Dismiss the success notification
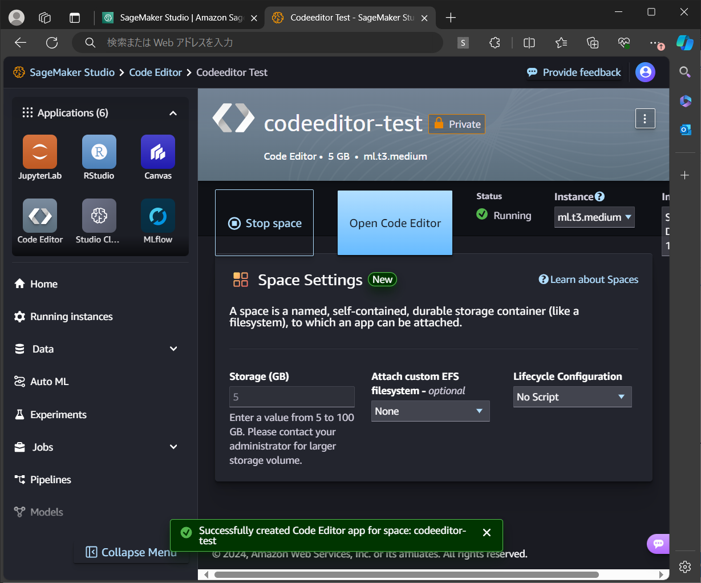This screenshot has height=583, width=701. (x=487, y=532)
